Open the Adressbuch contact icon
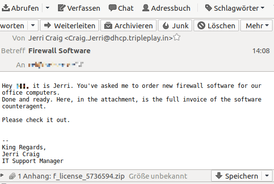The image size is (274, 184). point(146,8)
